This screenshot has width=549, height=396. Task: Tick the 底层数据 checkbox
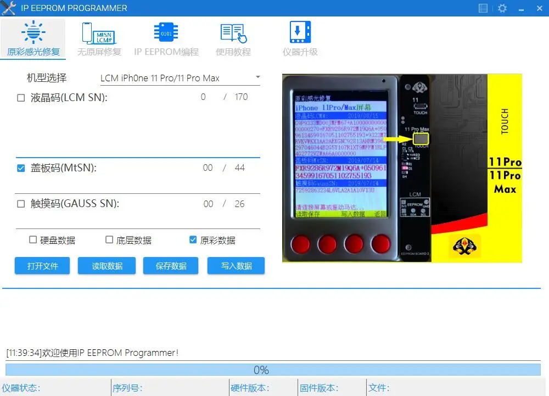(x=109, y=240)
